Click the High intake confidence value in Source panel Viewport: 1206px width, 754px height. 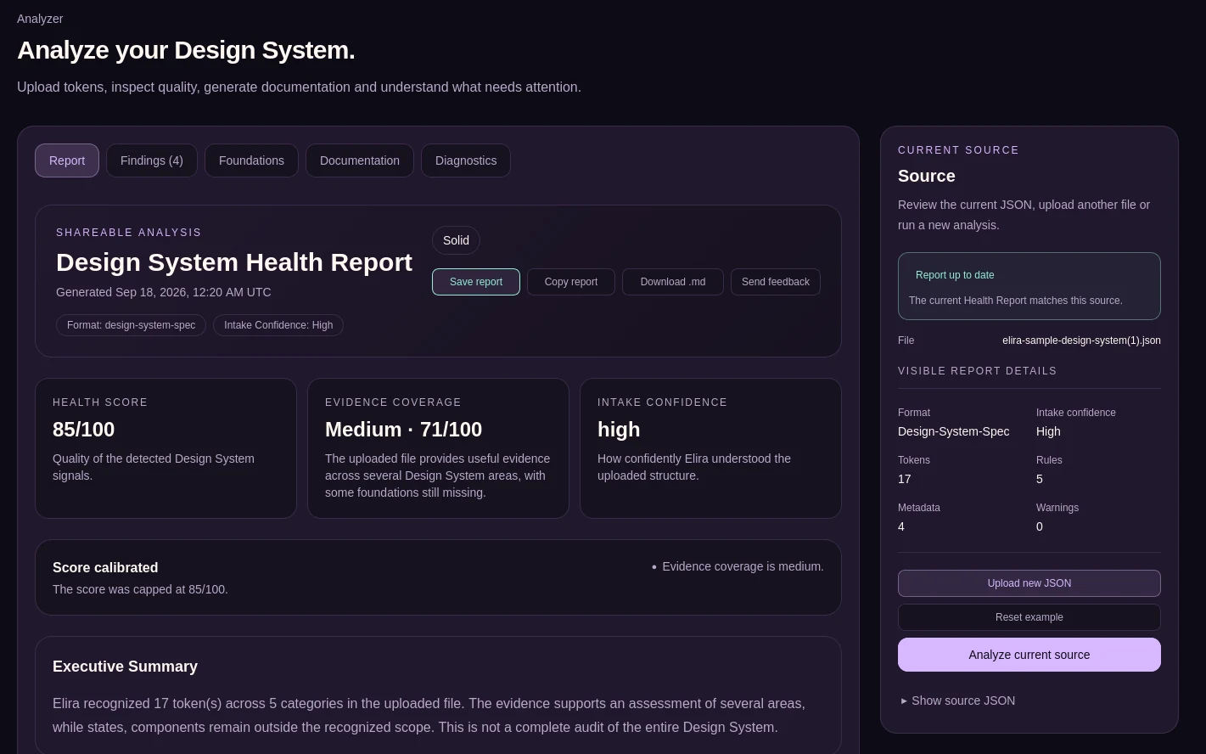1048,431
